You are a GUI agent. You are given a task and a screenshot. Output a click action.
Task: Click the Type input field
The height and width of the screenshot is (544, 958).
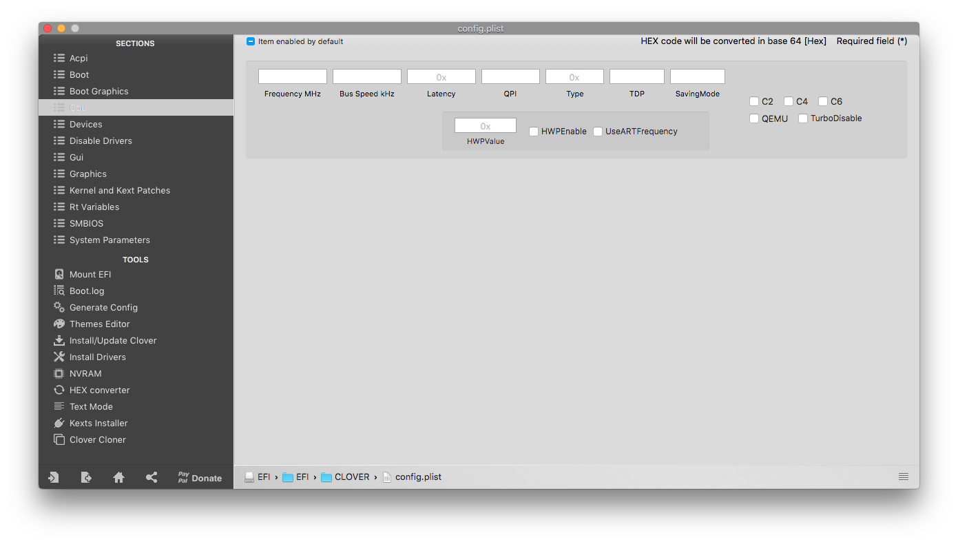point(574,76)
